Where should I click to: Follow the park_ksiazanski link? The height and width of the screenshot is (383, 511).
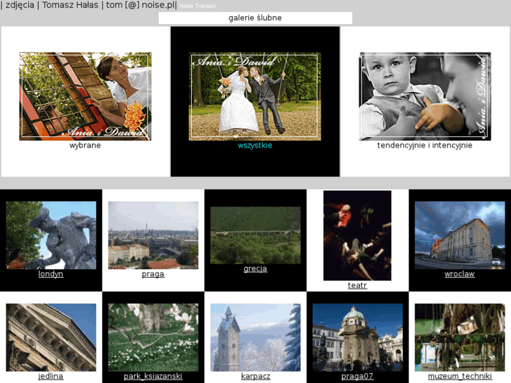pyautogui.click(x=153, y=376)
